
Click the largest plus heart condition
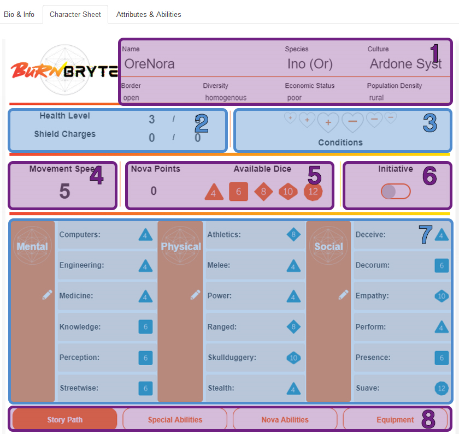click(328, 123)
